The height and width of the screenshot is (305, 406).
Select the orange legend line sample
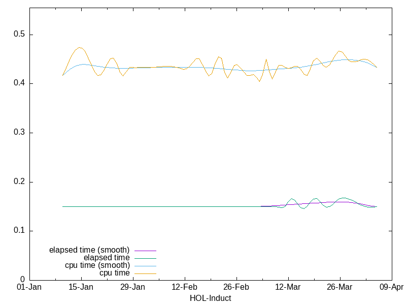click(x=145, y=273)
